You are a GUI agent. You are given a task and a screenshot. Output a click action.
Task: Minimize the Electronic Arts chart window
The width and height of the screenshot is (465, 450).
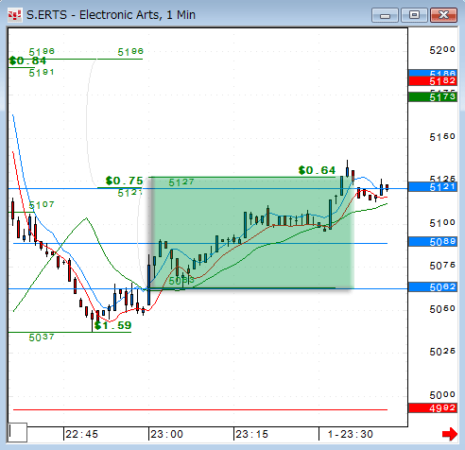click(385, 15)
